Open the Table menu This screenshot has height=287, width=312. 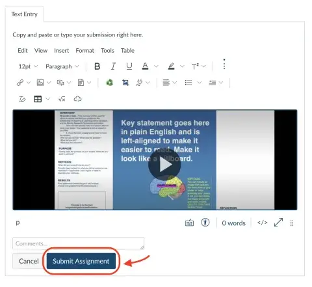point(127,51)
